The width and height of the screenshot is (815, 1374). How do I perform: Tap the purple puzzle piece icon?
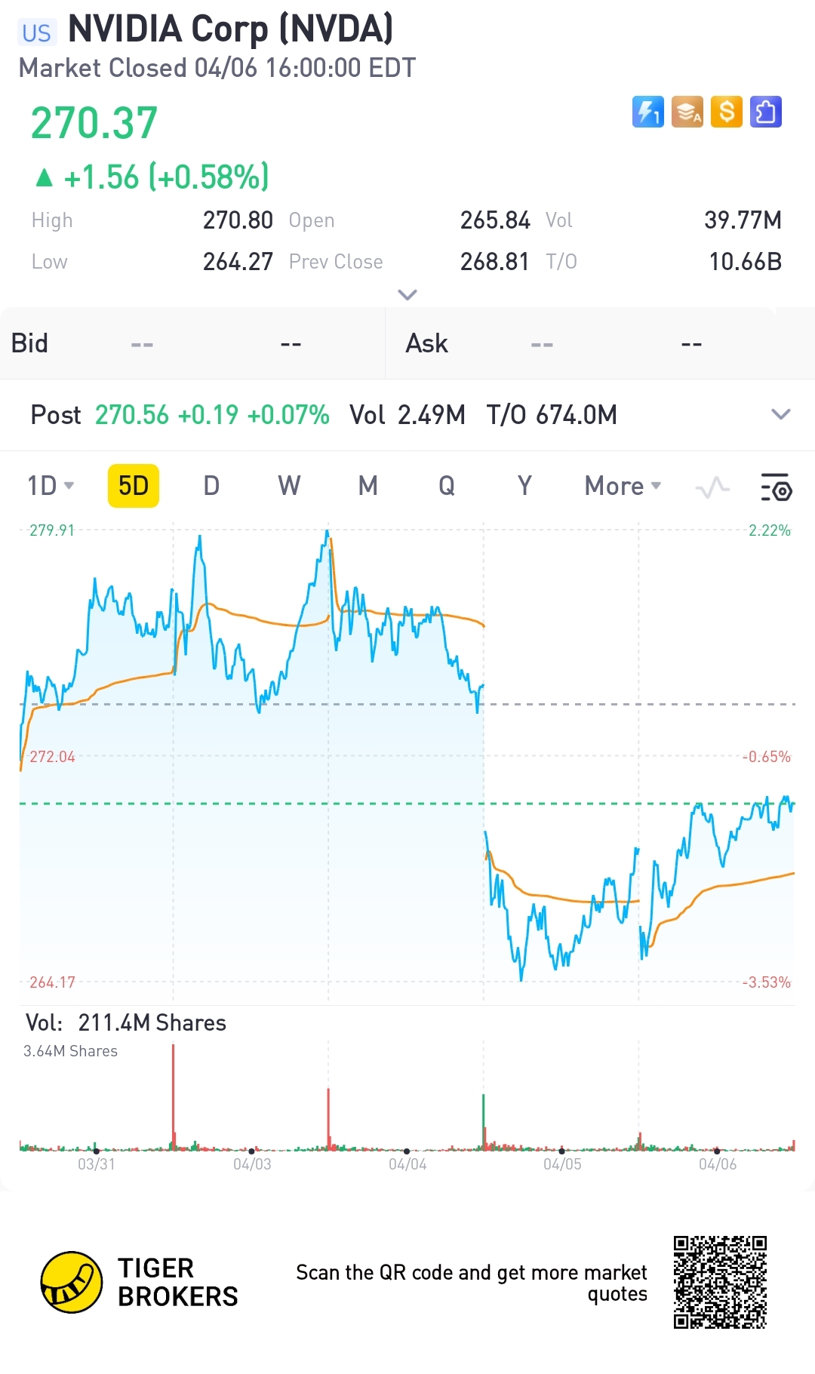point(766,112)
